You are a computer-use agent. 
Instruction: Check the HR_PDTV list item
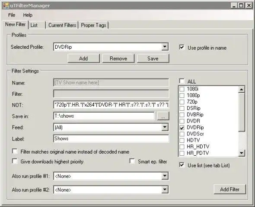[x=182, y=153]
